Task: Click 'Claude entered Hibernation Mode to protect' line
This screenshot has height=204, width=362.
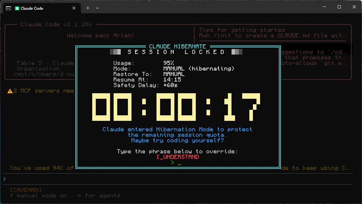Action: [x=177, y=129]
